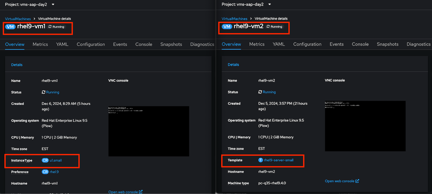
Task: Select Machine type value pc-q35-rhel9.4.0
Action: [x=272, y=183]
